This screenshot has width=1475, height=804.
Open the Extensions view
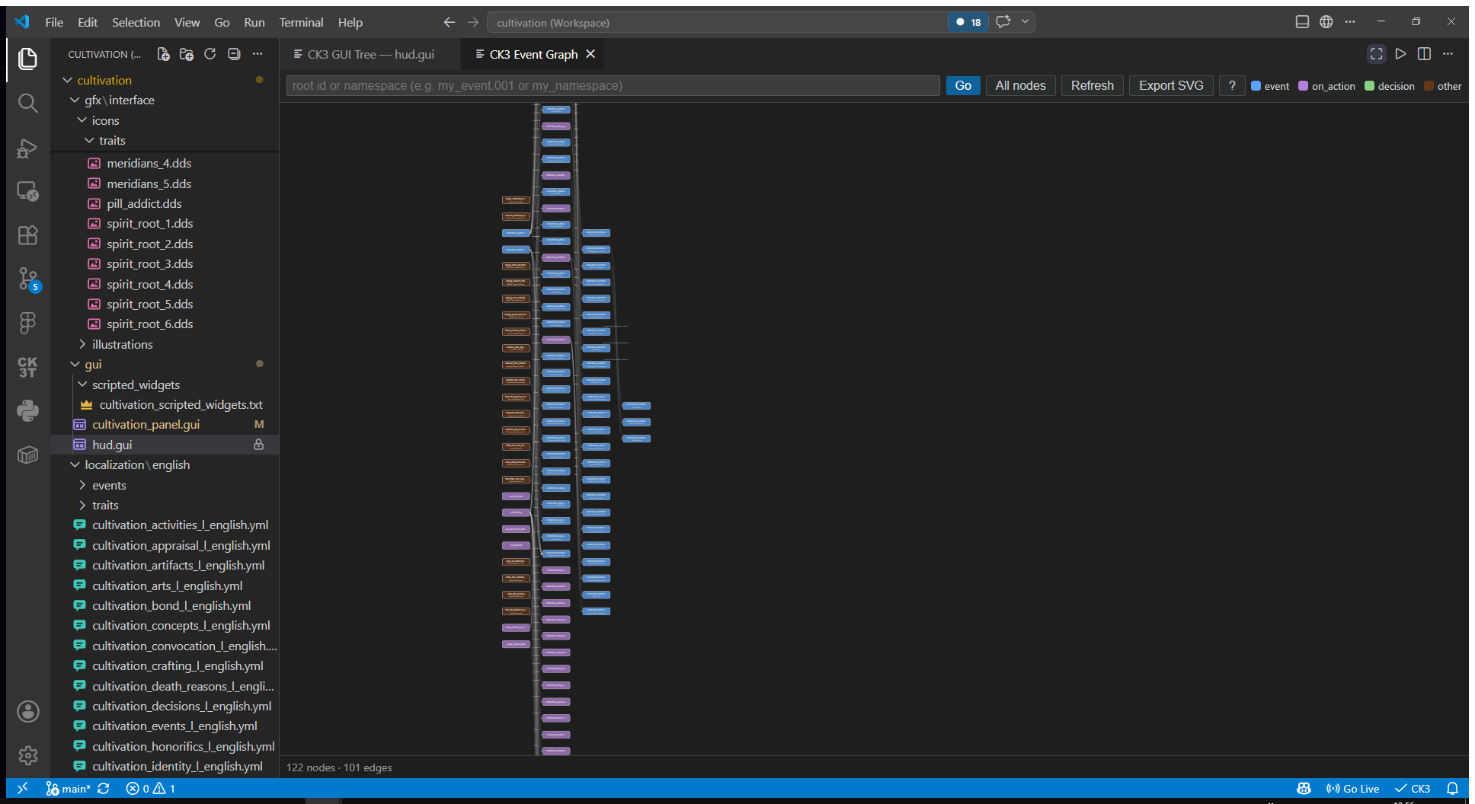28,235
